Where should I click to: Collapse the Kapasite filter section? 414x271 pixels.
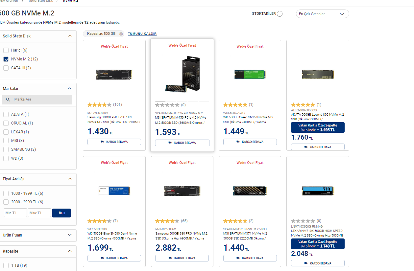69,251
